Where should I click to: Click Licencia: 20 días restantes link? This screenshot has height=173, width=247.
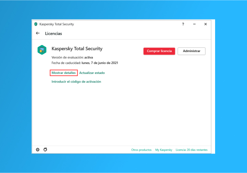[x=191, y=150]
